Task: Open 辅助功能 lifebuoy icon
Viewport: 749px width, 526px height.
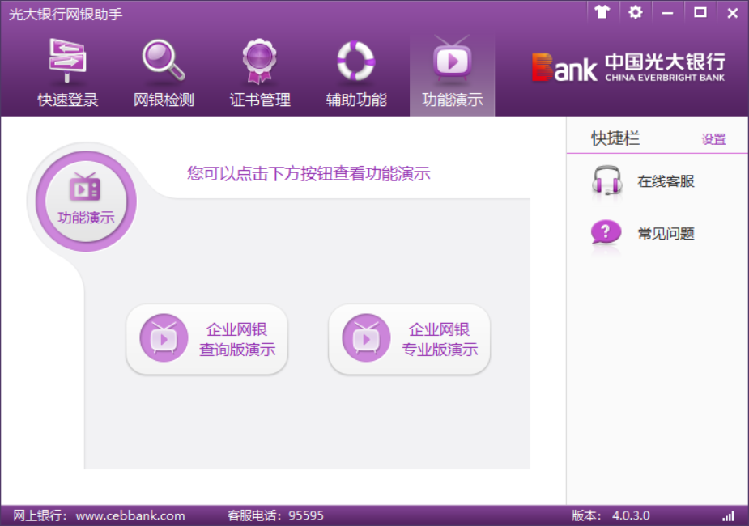Action: 355,61
